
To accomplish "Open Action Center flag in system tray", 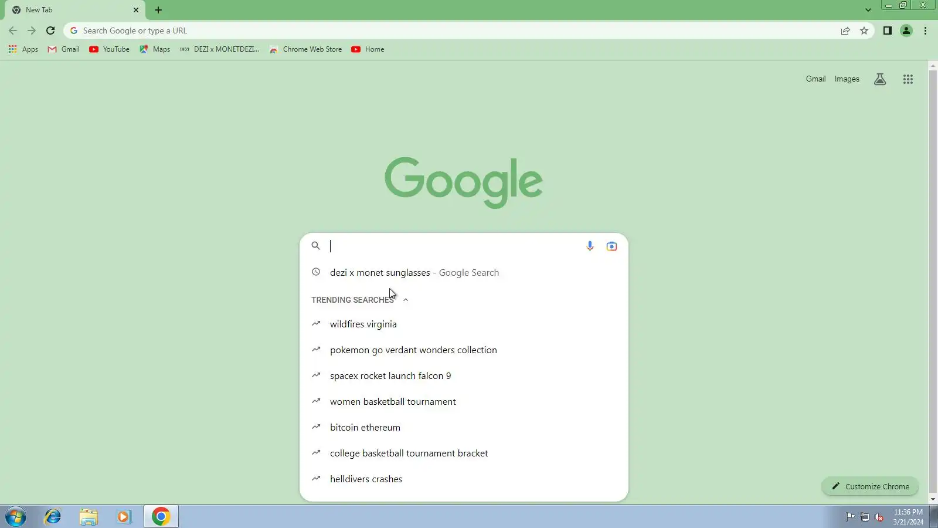I will point(850,517).
